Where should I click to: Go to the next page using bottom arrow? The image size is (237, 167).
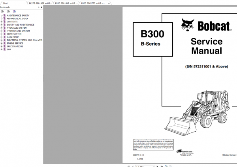(158, 166)
